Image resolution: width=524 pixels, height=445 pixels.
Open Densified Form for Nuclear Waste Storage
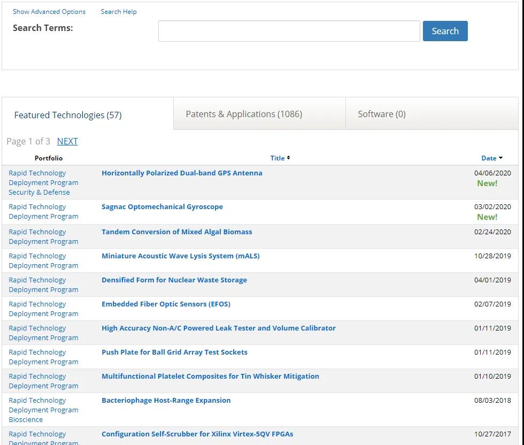(174, 280)
